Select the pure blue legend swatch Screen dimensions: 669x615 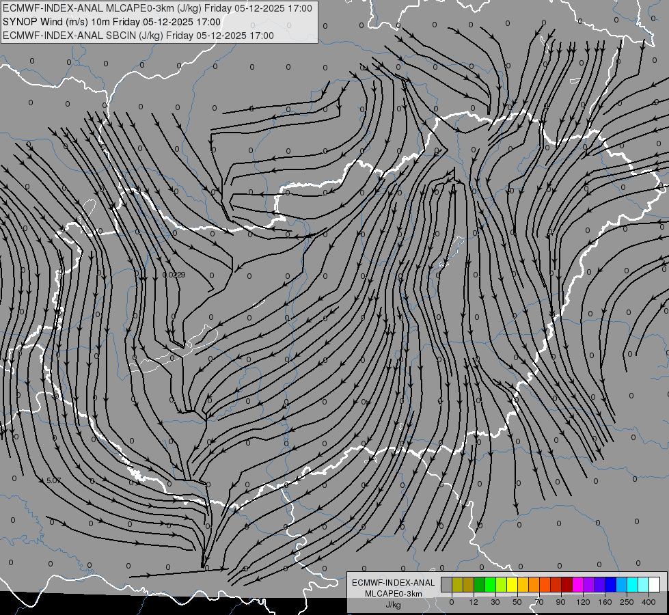pyautogui.click(x=611, y=585)
